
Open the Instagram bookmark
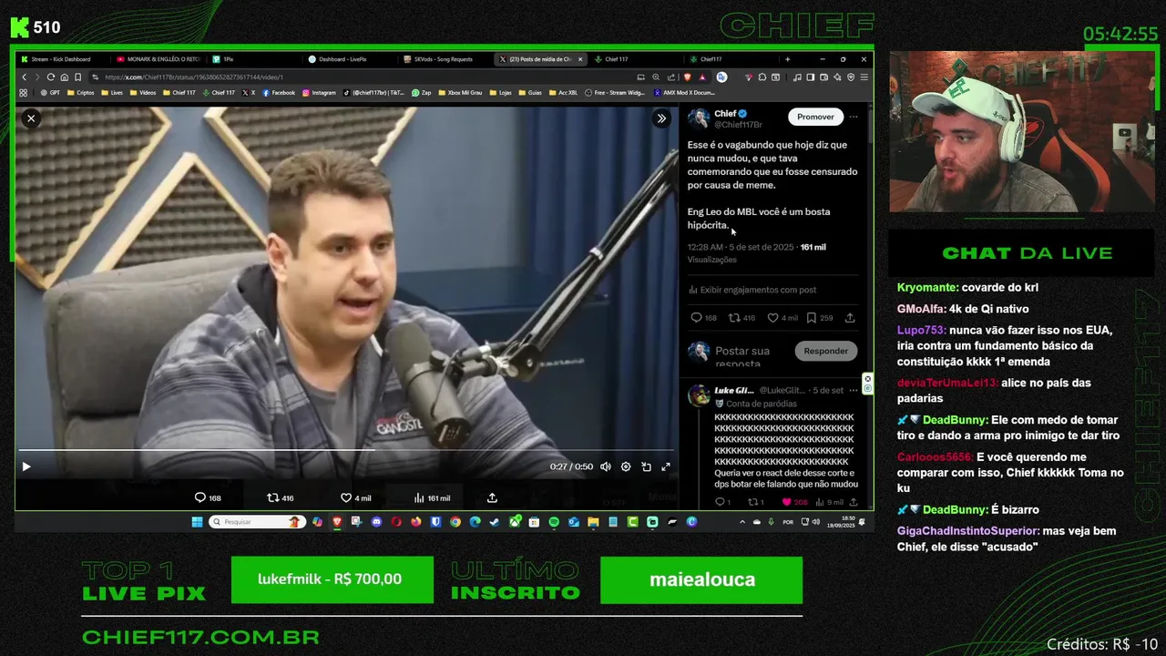[x=319, y=93]
